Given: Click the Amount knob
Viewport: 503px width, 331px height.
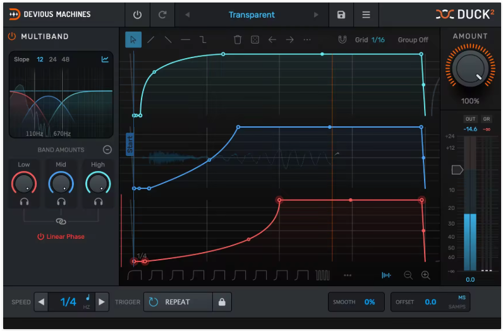Looking at the screenshot, I should 470,68.
